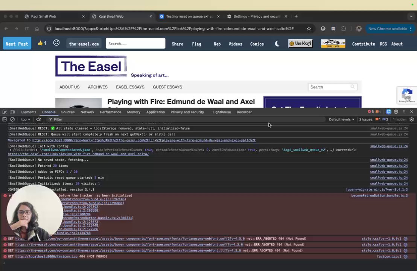Click The Easel logo
This screenshot has height=271, width=417.
click(x=91, y=66)
